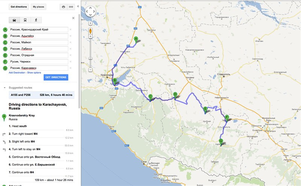
Task: Collapse the Suggested routes section
Action: [5, 88]
